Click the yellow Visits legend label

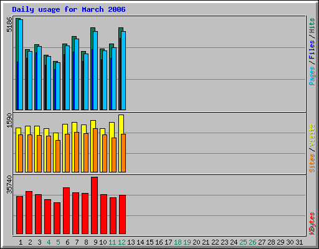click(x=312, y=135)
